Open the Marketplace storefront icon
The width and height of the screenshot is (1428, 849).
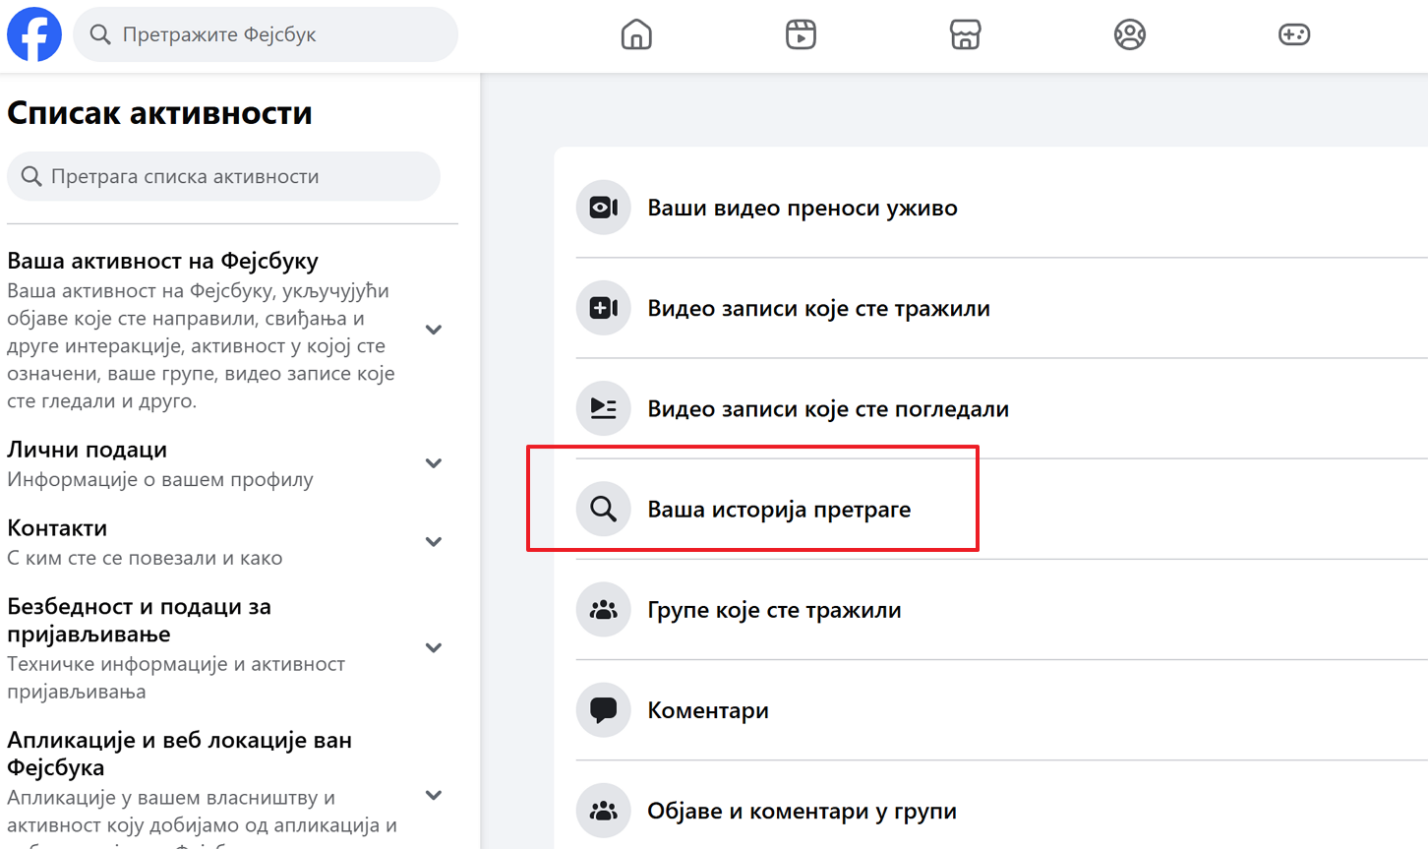point(965,35)
